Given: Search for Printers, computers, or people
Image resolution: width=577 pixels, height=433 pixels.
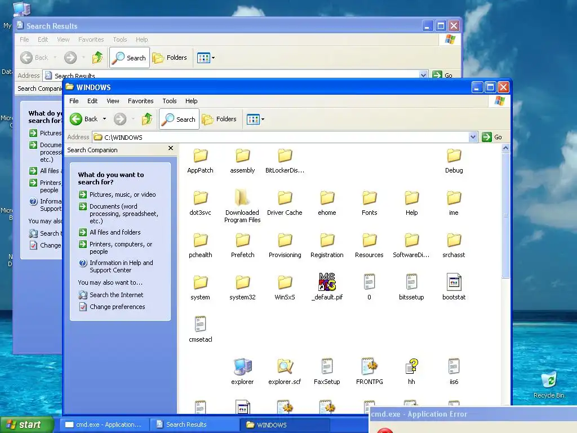Looking at the screenshot, I should 121,248.
